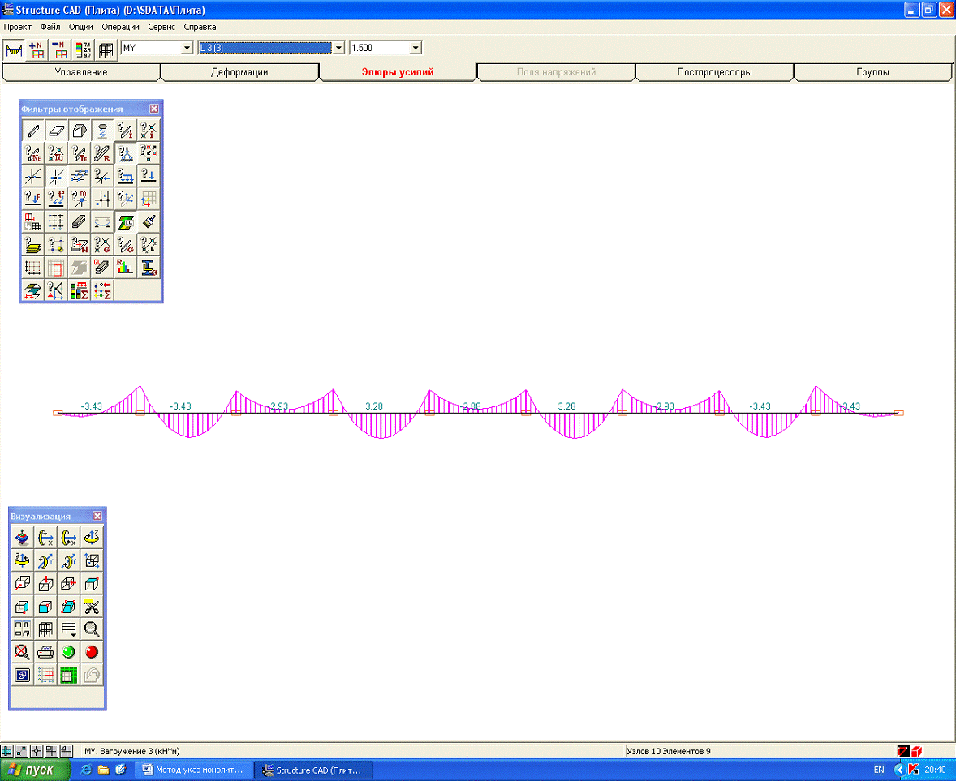The width and height of the screenshot is (956, 781).
Task: Click the printer icon in Визуализация panel
Action: click(46, 651)
